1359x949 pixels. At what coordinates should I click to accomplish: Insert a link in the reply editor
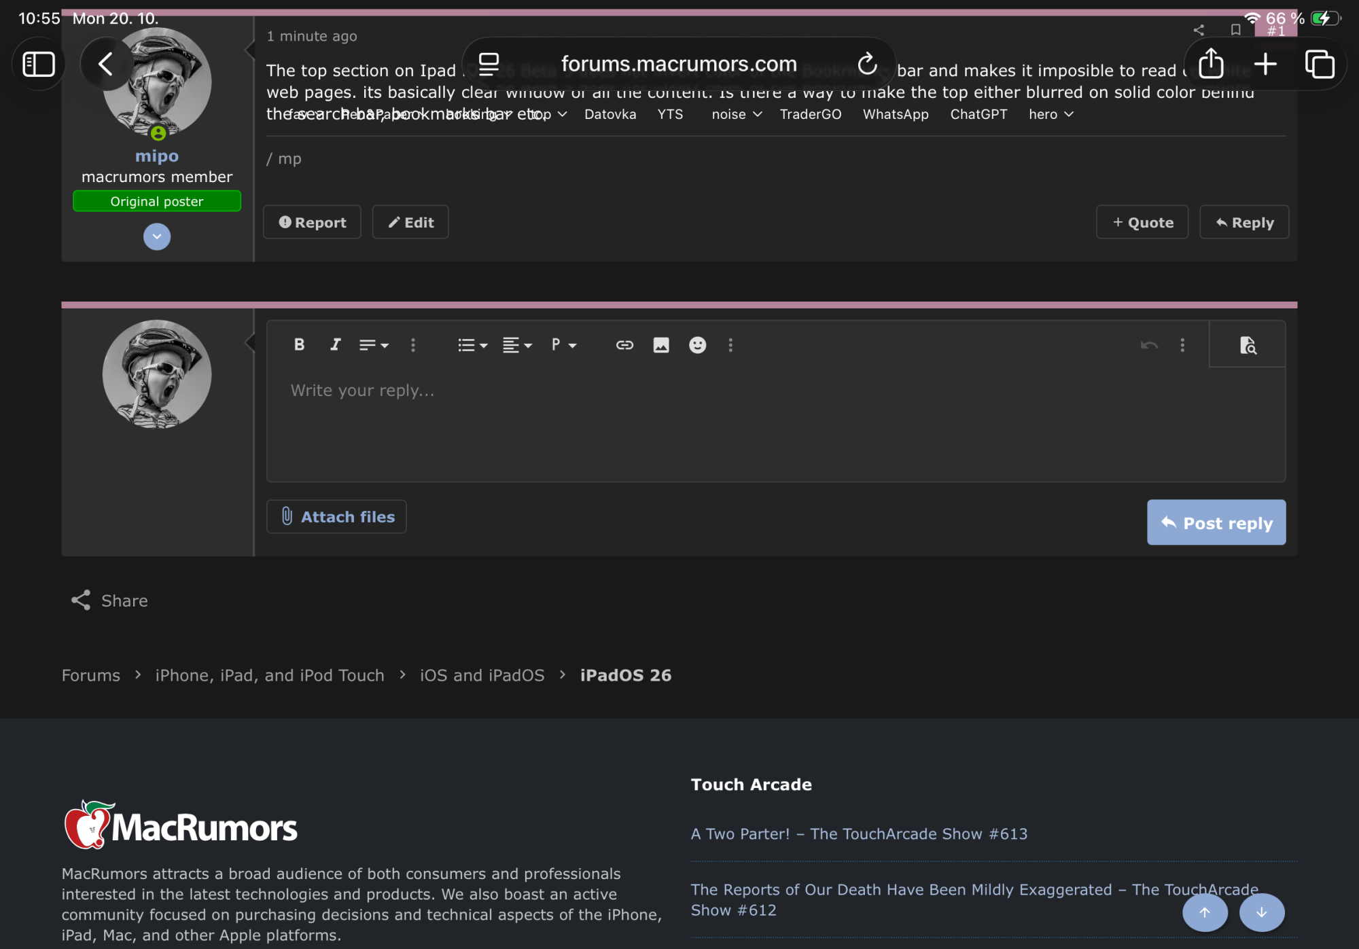pyautogui.click(x=624, y=345)
